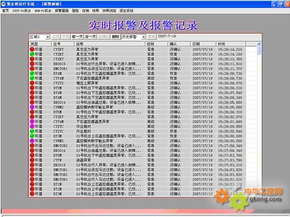
Task: Click the 前一天 previous day button
Action: coord(78,37)
